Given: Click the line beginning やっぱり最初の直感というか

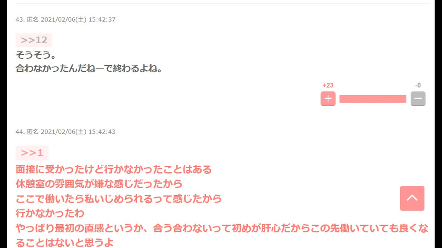Looking at the screenshot, I should [222, 228].
